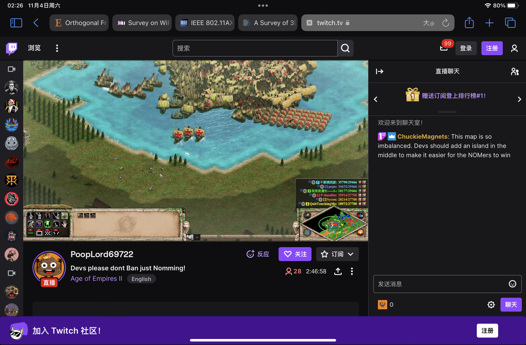Viewport: 526px width, 345px height.
Task: Click the 发送消息 chat input field
Action: click(x=447, y=284)
